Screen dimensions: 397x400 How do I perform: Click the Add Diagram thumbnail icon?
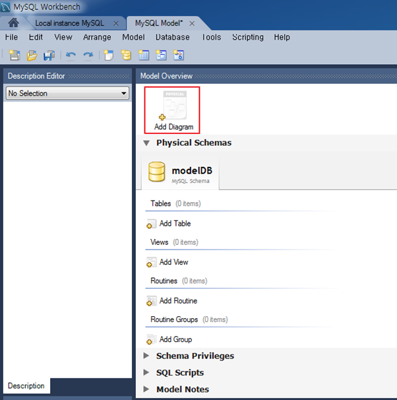173,105
